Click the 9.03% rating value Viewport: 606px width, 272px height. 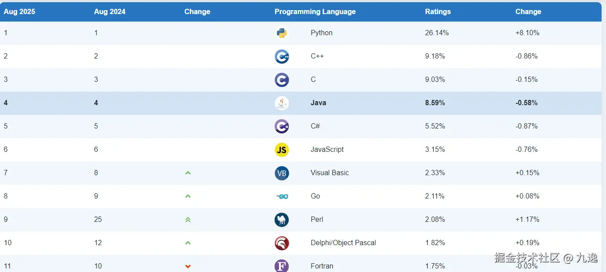pos(435,80)
